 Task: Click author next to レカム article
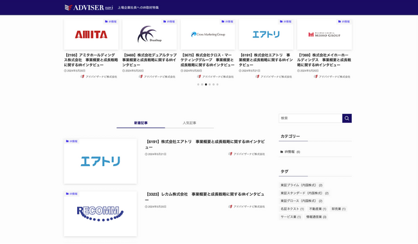tap(247, 207)
